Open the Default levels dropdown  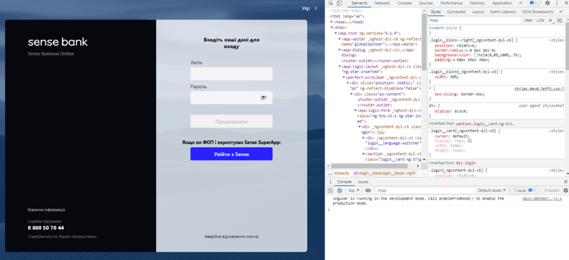[x=492, y=191]
